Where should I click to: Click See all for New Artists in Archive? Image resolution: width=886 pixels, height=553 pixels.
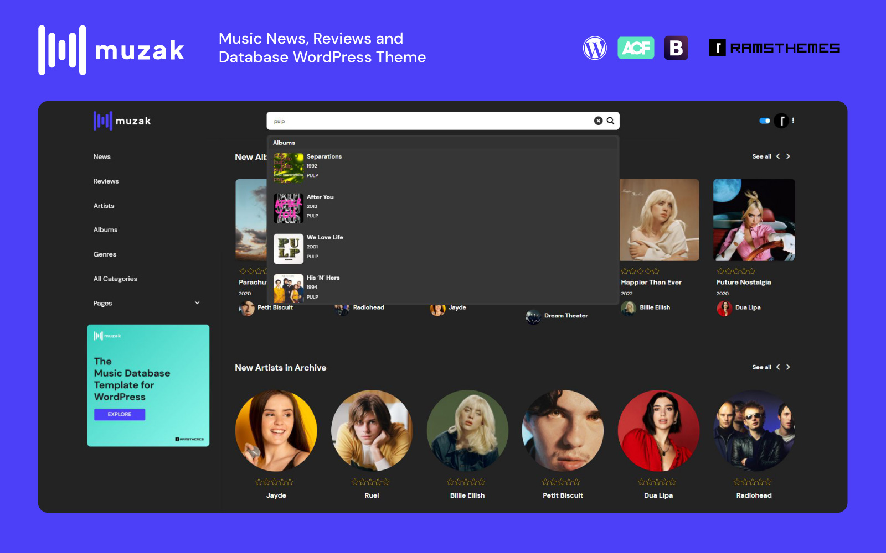pyautogui.click(x=761, y=367)
